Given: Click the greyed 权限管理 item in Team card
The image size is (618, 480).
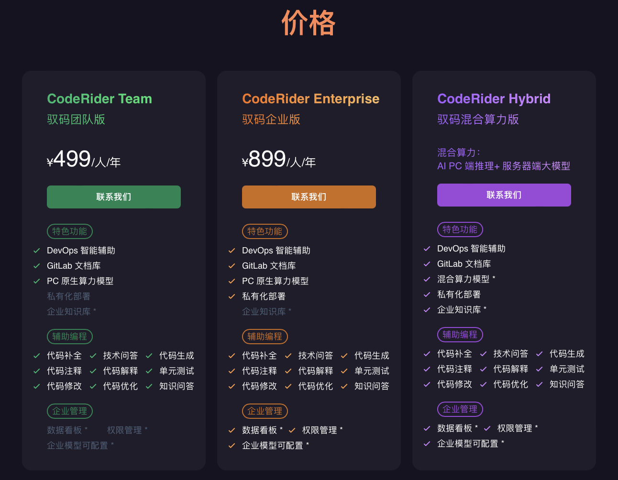Looking at the screenshot, I should (127, 430).
